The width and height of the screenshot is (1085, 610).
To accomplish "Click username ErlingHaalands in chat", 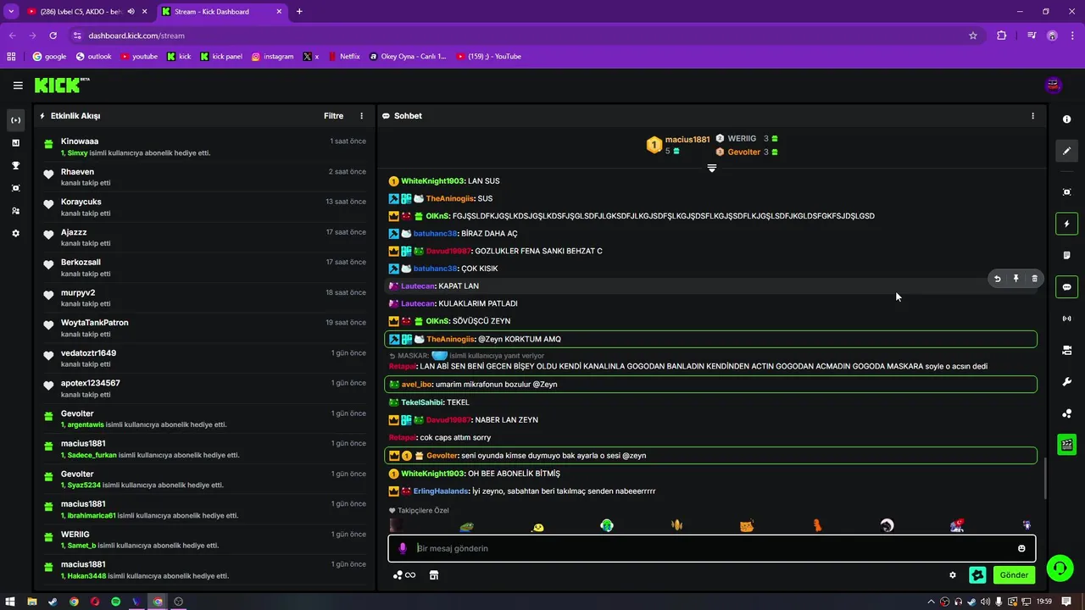I will click(441, 491).
